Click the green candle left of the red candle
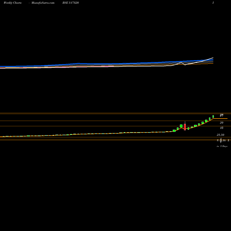Screen dimensions: 231x231 point(181,126)
